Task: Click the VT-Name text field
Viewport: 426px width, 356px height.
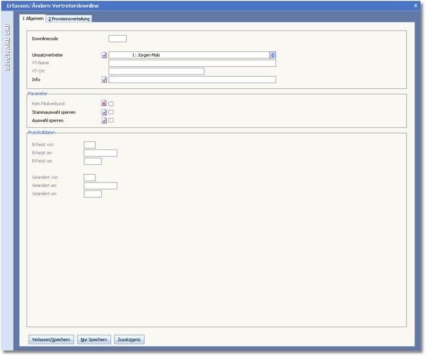Action: 192,64
